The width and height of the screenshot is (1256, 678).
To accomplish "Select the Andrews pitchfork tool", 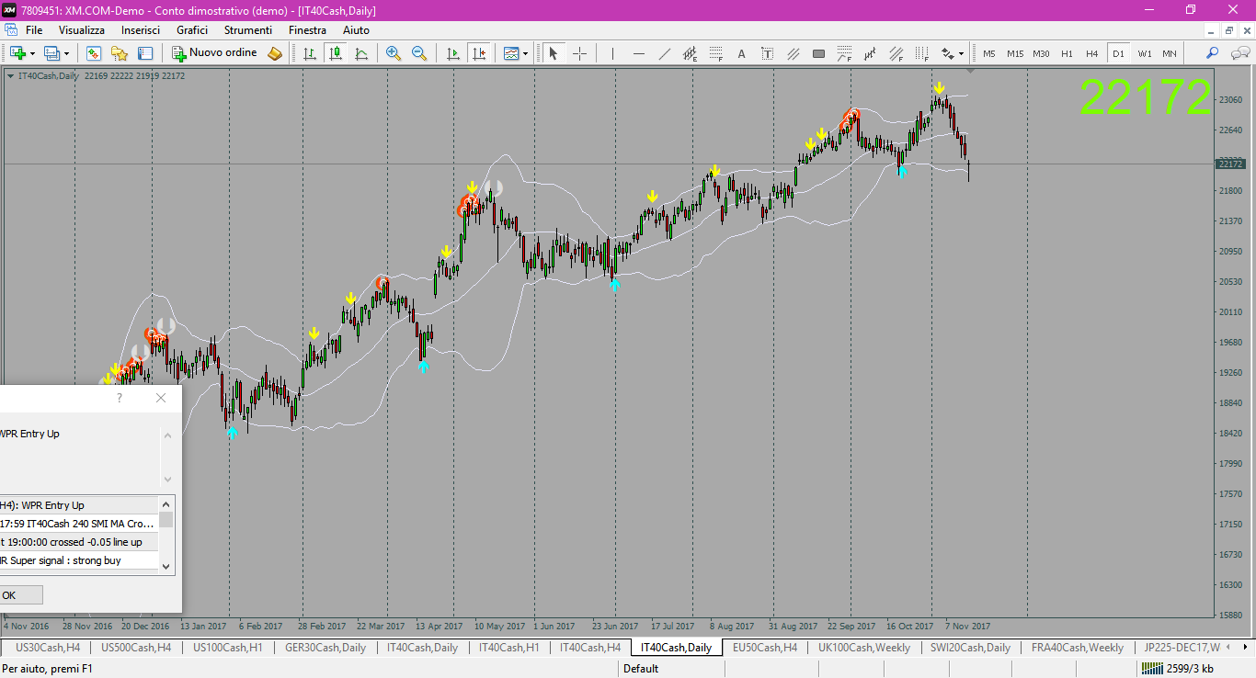I will (x=870, y=53).
